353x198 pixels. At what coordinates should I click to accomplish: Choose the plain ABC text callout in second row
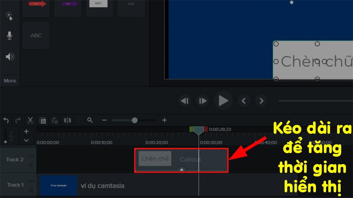[x=36, y=36]
